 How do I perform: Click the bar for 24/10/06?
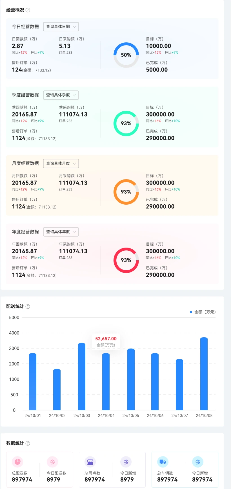(x=155, y=382)
